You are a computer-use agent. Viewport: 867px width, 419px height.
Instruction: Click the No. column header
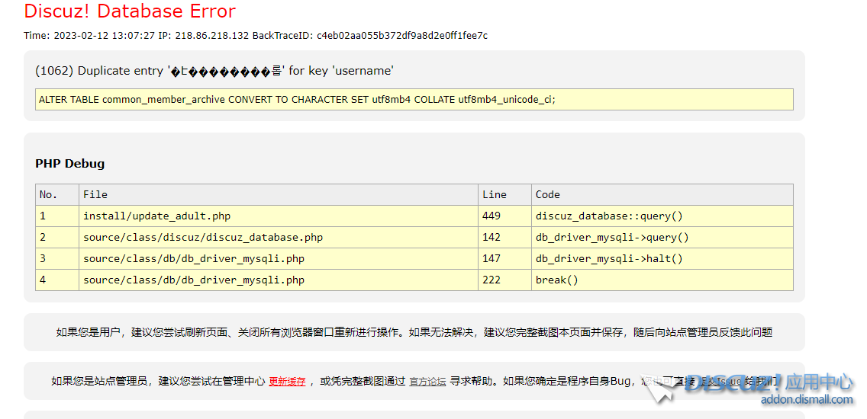(48, 195)
